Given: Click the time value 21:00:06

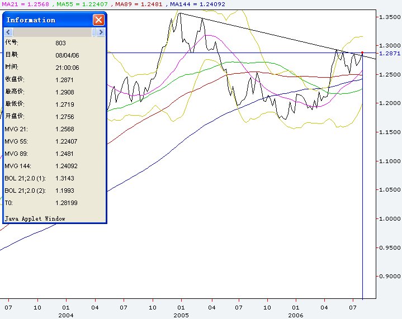Looking at the screenshot, I should coord(67,67).
